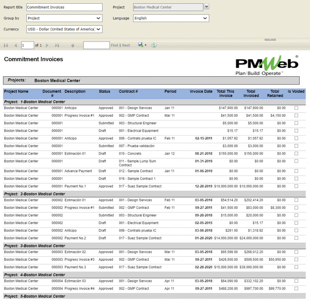
Task: Refresh the report with green icon
Action: pyautogui.click(x=154, y=45)
